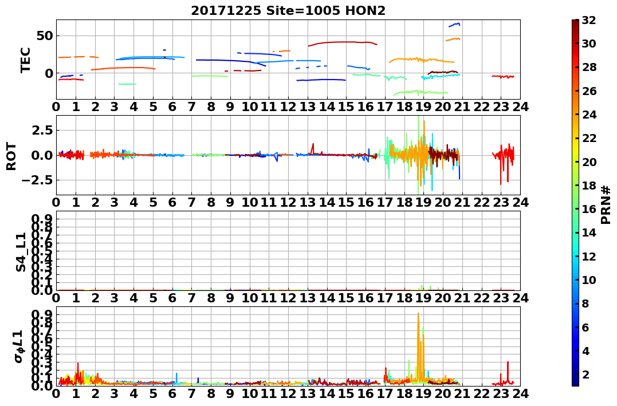
Task: Click the light green TEC curve below zero near hour 19
Action: point(421,92)
